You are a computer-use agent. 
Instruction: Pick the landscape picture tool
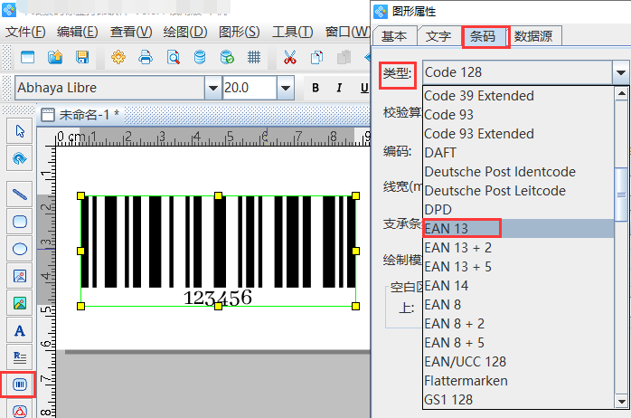tap(20, 303)
